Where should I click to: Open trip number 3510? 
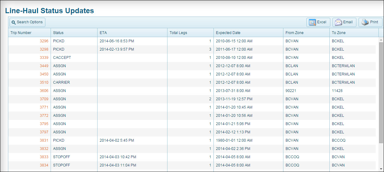coord(44,82)
